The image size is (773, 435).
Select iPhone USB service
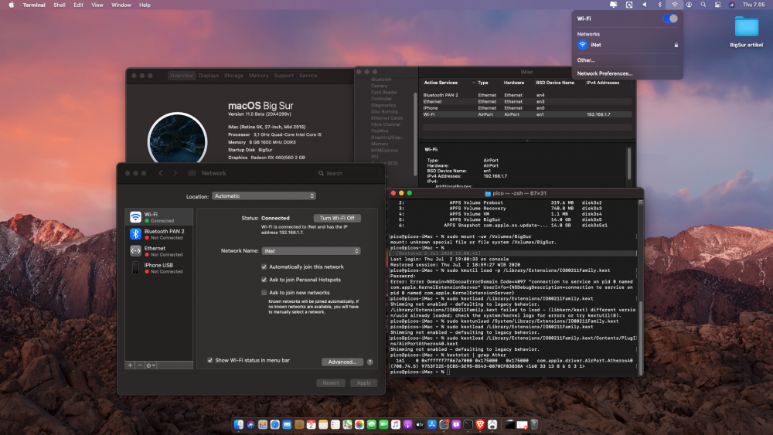[x=158, y=268]
